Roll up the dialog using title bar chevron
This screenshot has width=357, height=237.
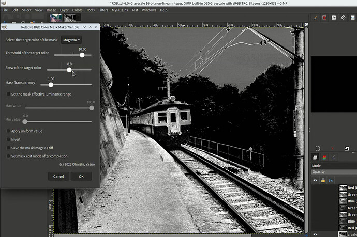pyautogui.click(x=92, y=27)
